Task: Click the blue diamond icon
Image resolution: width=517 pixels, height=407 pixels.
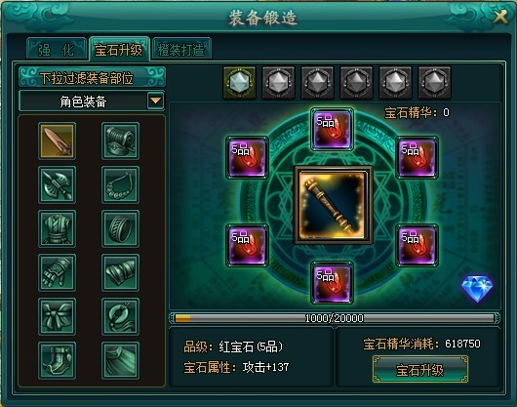Action: click(477, 288)
